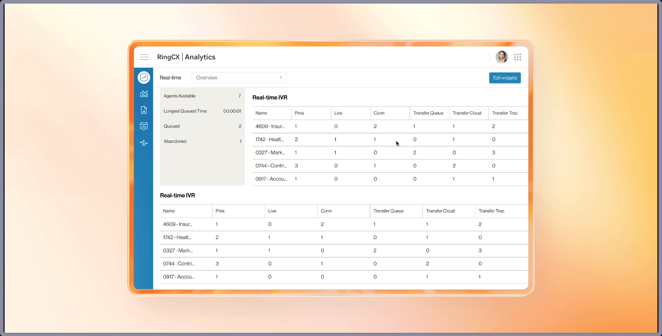This screenshot has width=662, height=336.
Task: Click the Edit widgets button
Action: (505, 78)
